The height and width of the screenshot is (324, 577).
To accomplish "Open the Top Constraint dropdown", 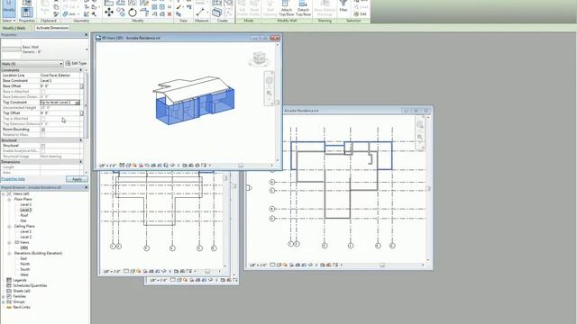I will tap(77, 103).
